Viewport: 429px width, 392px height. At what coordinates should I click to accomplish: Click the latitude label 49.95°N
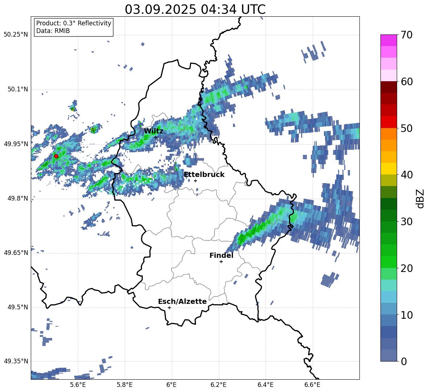[16, 144]
